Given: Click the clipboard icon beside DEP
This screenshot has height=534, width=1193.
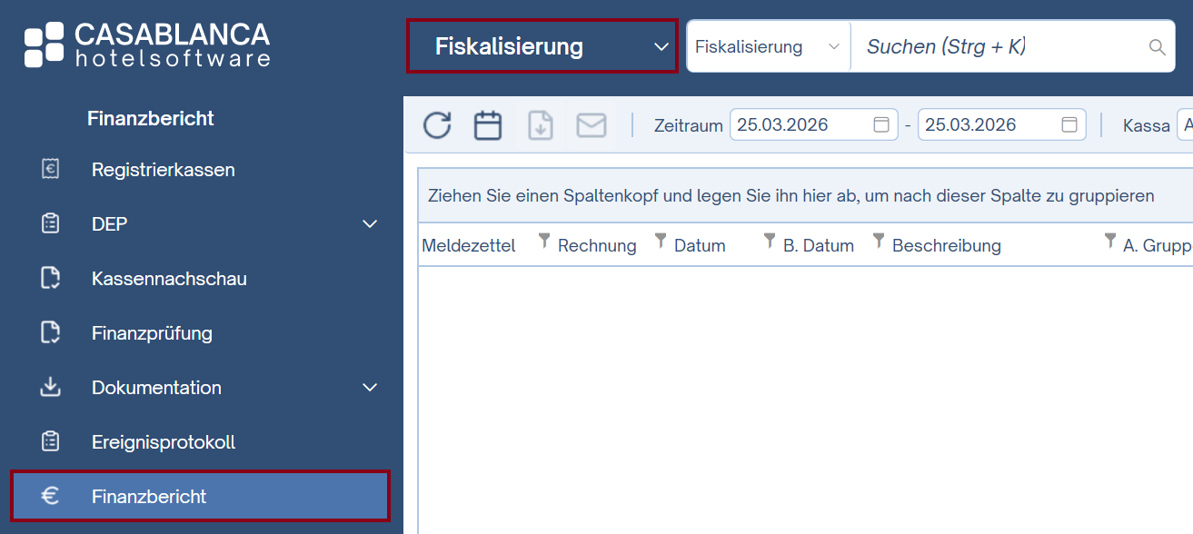Looking at the screenshot, I should [x=50, y=223].
